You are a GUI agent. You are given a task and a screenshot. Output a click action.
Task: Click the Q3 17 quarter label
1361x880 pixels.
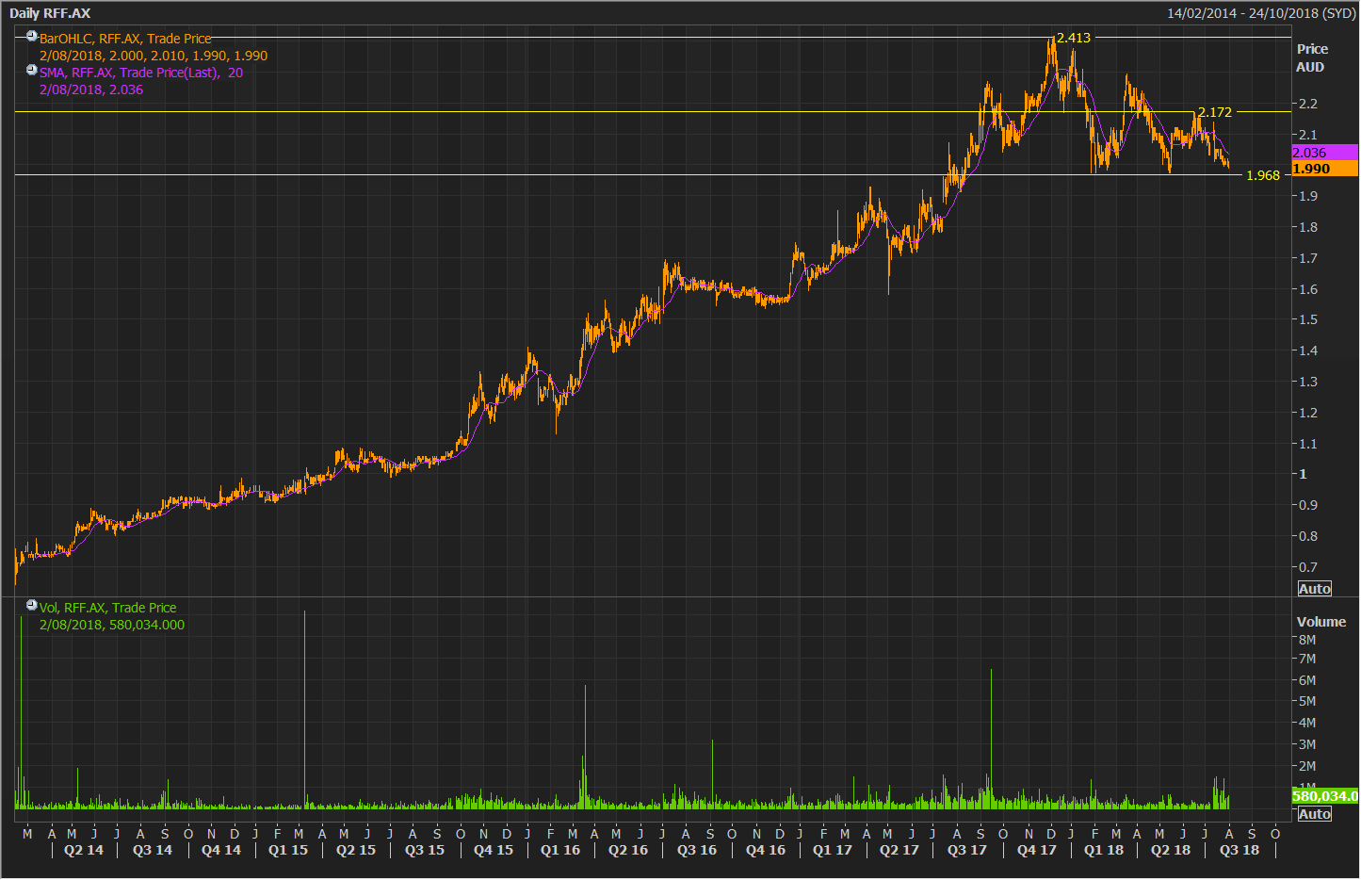click(967, 850)
